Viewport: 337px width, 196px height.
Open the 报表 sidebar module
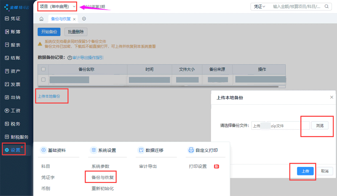tap(13, 45)
